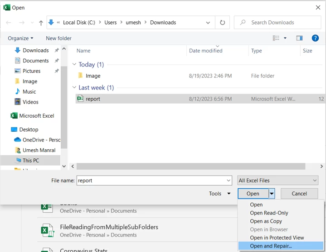Go back with the Back arrow
This screenshot has width=326, height=252.
(9, 23)
